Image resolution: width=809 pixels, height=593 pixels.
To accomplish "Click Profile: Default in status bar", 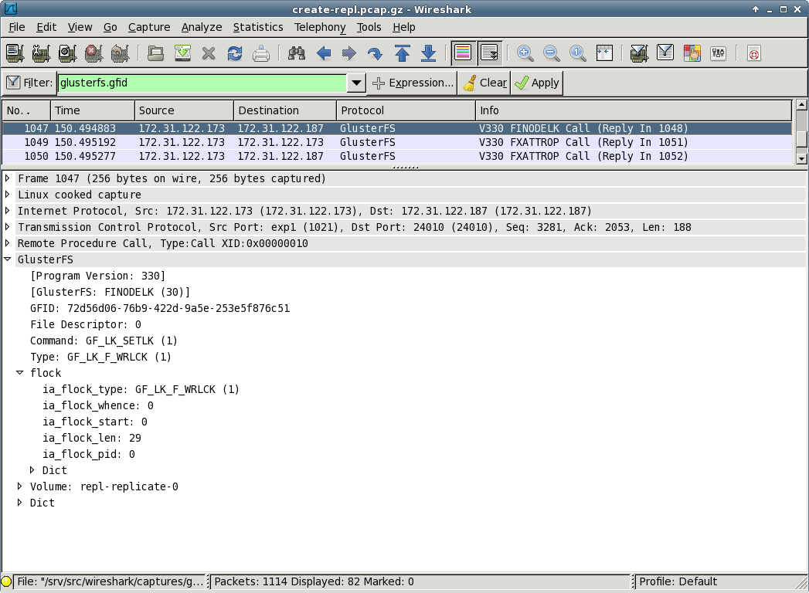I will pyautogui.click(x=678, y=581).
